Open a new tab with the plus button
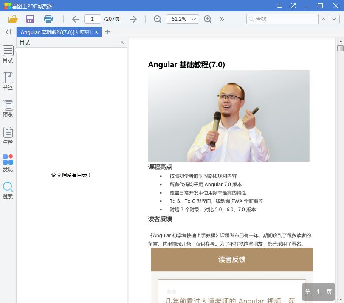Screen dimensions: 344x303 coord(107,32)
